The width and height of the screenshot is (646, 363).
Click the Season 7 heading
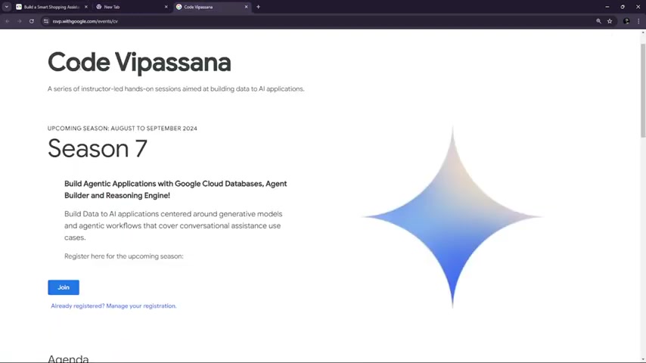click(98, 148)
